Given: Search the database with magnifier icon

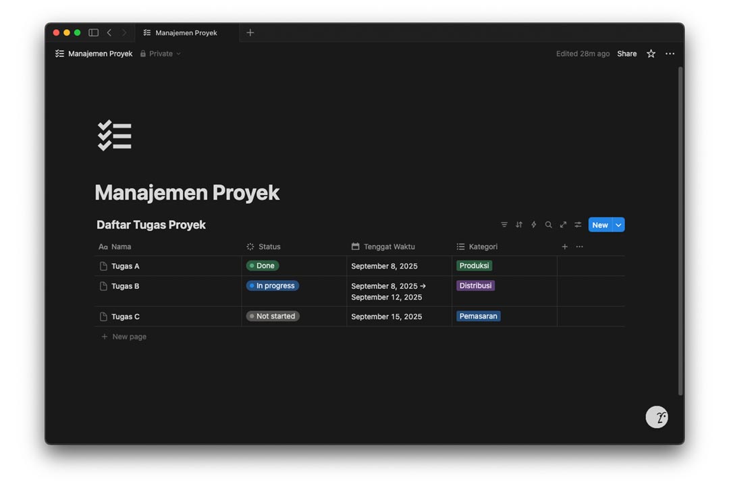Looking at the screenshot, I should 549,225.
